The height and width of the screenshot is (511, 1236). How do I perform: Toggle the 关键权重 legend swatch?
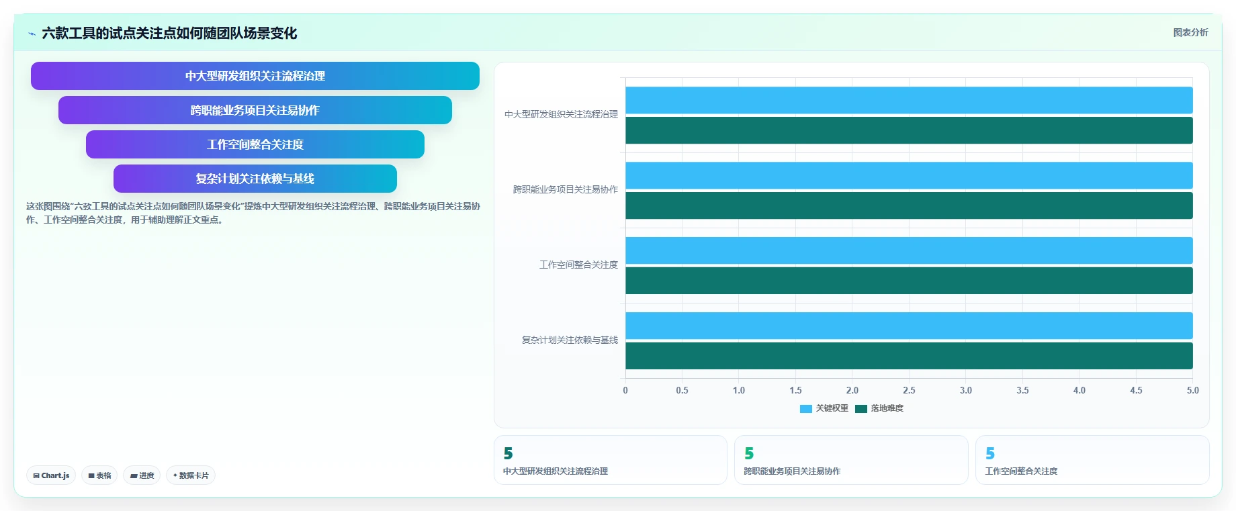pyautogui.click(x=806, y=408)
